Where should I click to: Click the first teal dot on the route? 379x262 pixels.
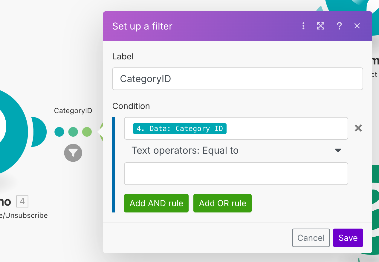[x=59, y=132]
